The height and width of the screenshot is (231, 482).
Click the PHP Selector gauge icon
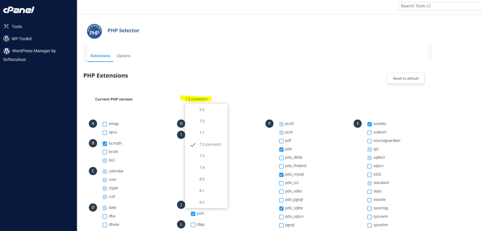94,31
